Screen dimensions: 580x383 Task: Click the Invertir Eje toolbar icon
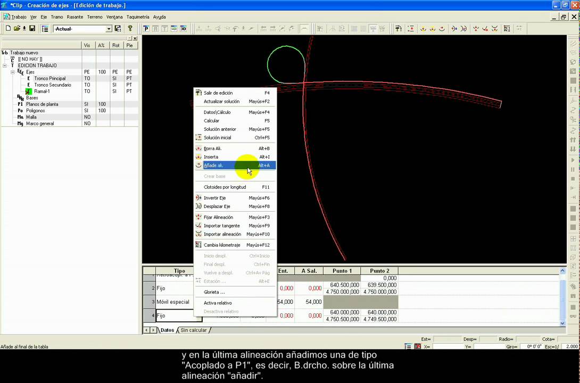click(454, 29)
